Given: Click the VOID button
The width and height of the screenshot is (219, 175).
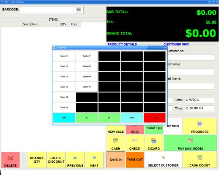Looking at the screenshot, I should [x=135, y=129].
